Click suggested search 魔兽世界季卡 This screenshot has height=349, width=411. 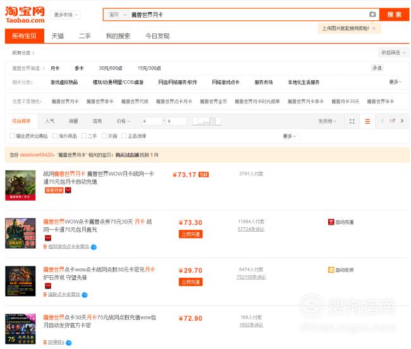[100, 102]
